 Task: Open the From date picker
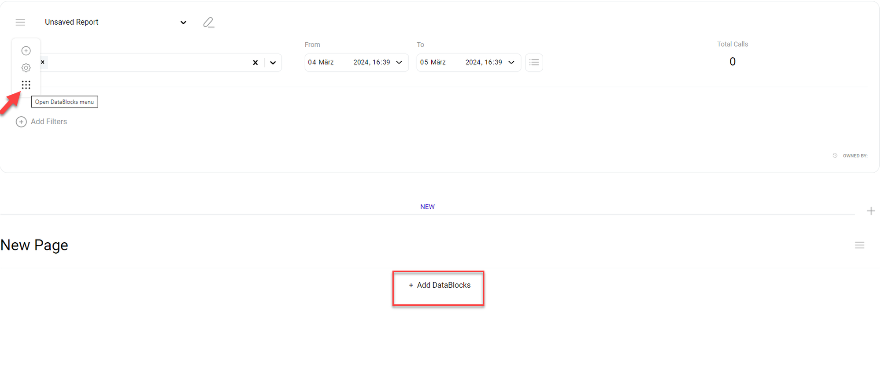point(356,62)
